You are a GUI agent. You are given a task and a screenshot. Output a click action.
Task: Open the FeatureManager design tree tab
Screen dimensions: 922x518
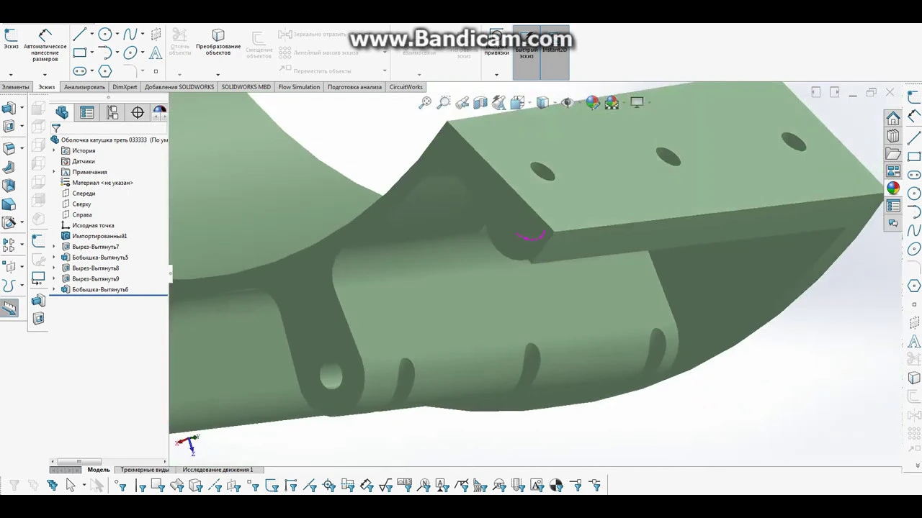pyautogui.click(x=62, y=112)
